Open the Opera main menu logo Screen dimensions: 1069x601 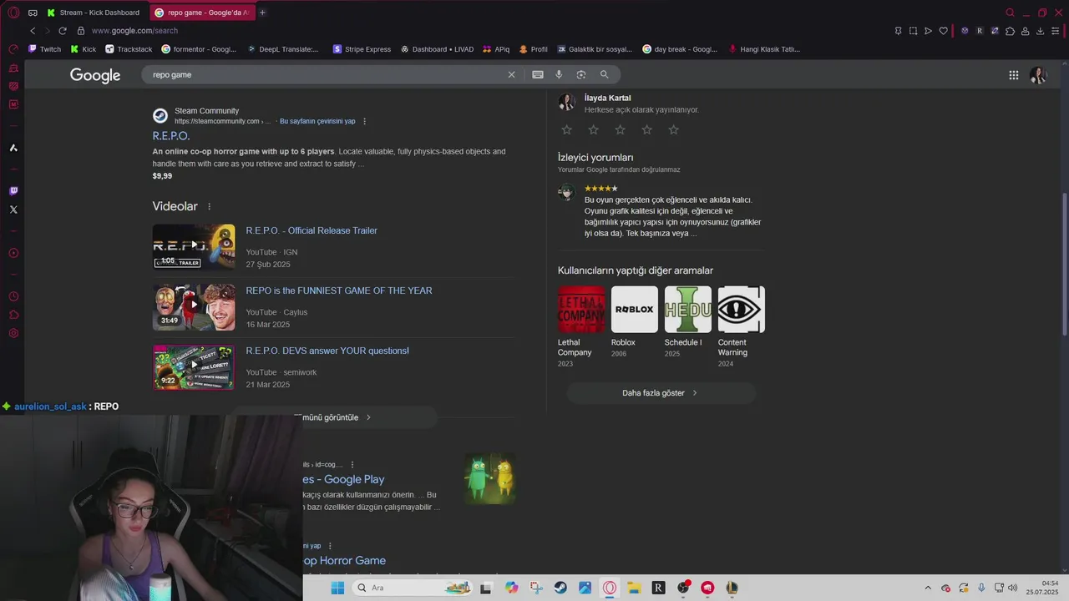pos(13,13)
